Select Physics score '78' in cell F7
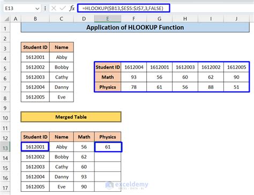The width and height of the screenshot is (254, 195). pos(133,87)
